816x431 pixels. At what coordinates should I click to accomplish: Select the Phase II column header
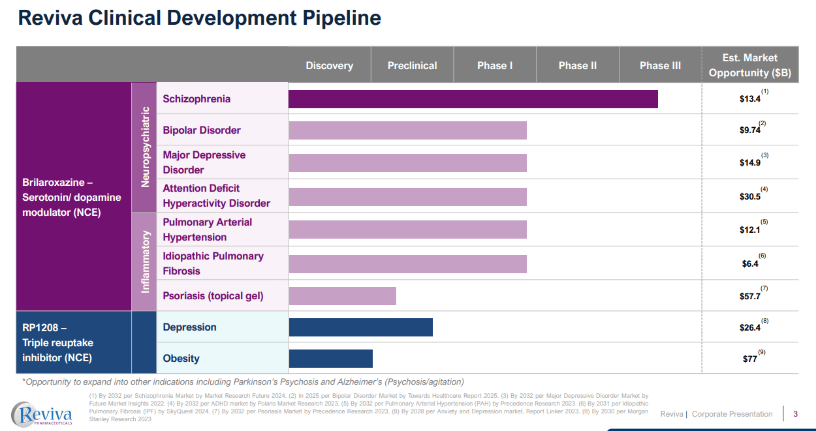[578, 65]
